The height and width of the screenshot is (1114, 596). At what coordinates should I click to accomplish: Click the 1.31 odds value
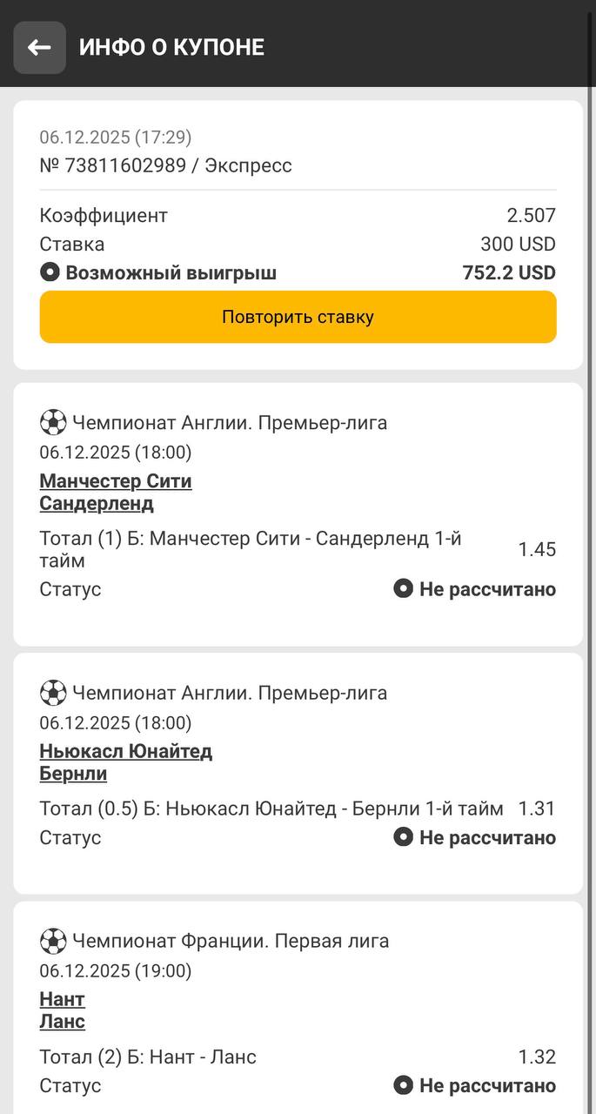coord(537,809)
